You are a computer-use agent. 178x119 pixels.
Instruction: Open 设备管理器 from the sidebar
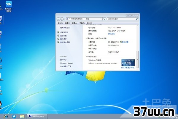point(64,32)
